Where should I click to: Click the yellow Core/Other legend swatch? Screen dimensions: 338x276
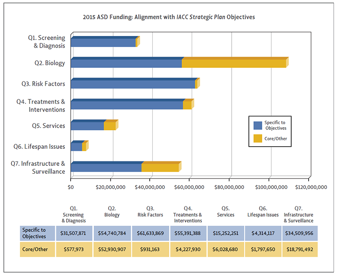(258, 139)
